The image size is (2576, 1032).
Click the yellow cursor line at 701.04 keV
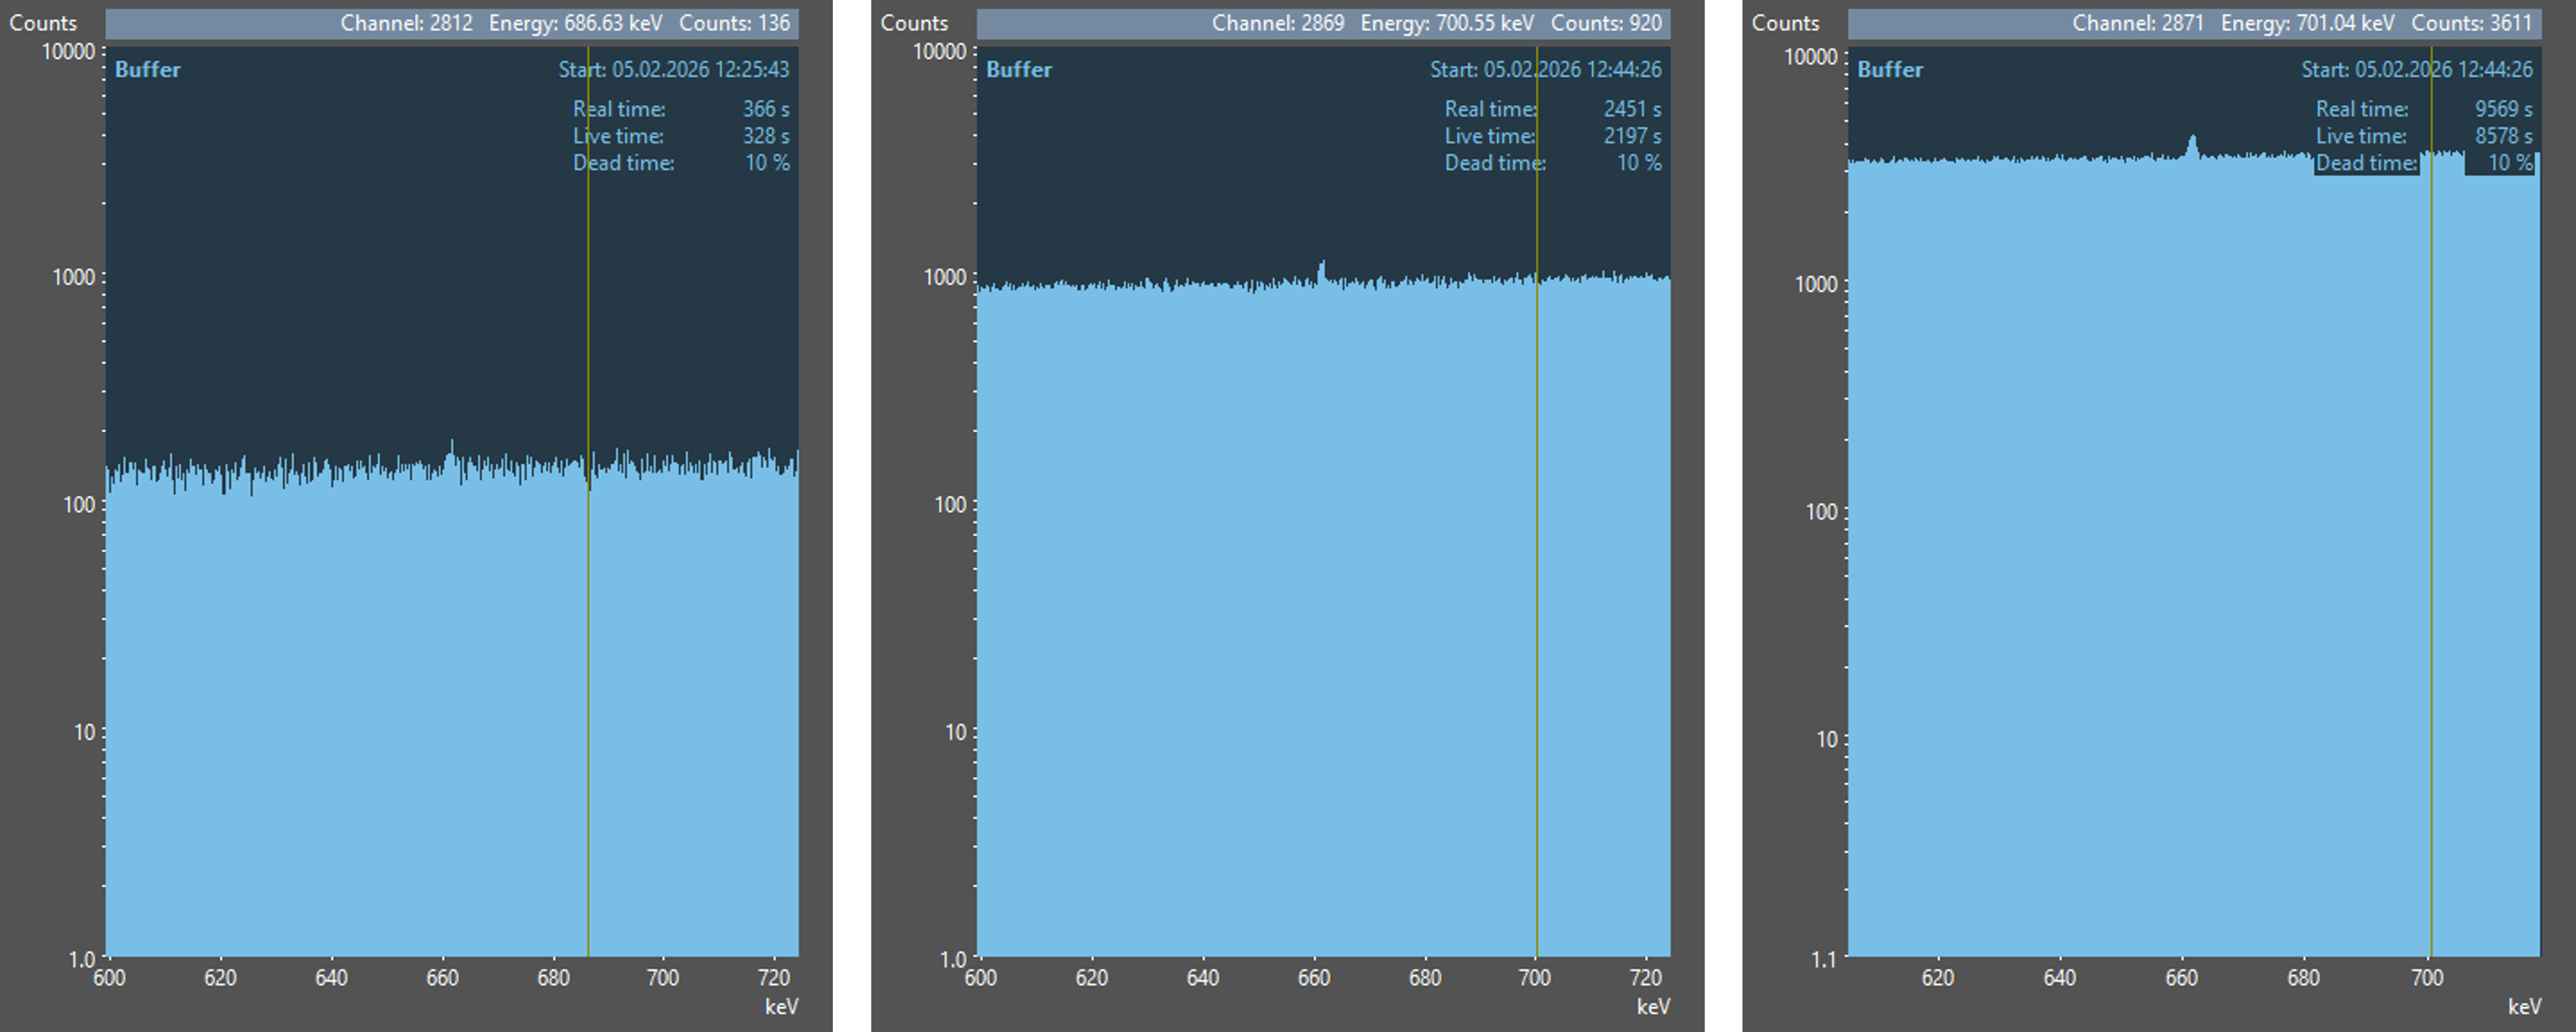(x=2431, y=500)
